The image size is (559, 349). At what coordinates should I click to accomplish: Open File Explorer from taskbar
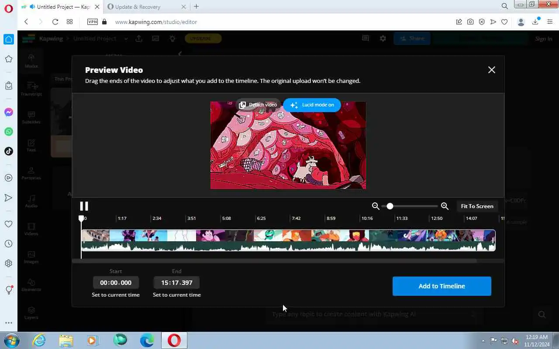click(x=66, y=340)
